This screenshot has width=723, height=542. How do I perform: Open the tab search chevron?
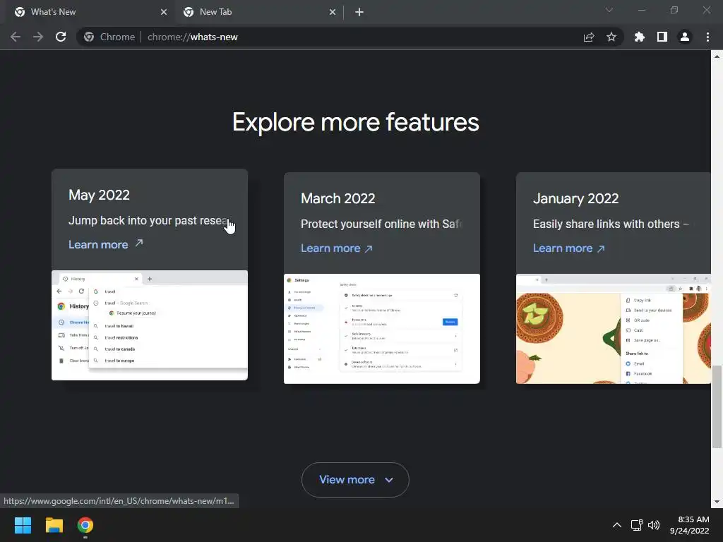609,10
